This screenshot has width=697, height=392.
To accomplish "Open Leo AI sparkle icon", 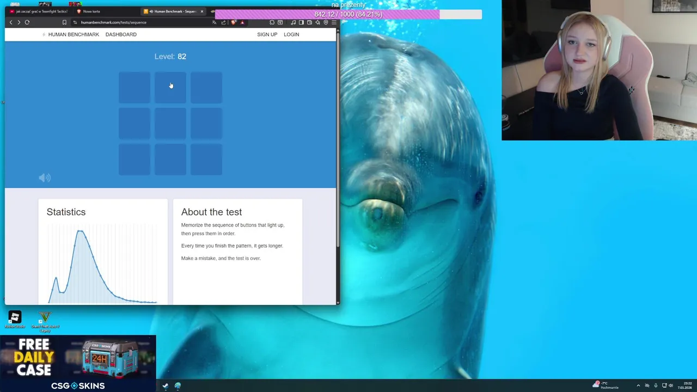I will coord(317,22).
